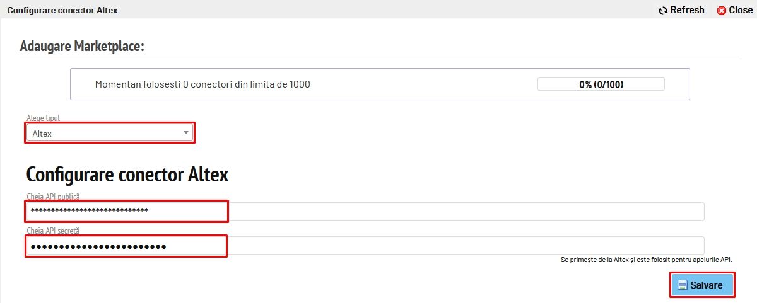The width and height of the screenshot is (757, 303).
Task: Click the Cheia API secretă label
Action: (x=53, y=231)
